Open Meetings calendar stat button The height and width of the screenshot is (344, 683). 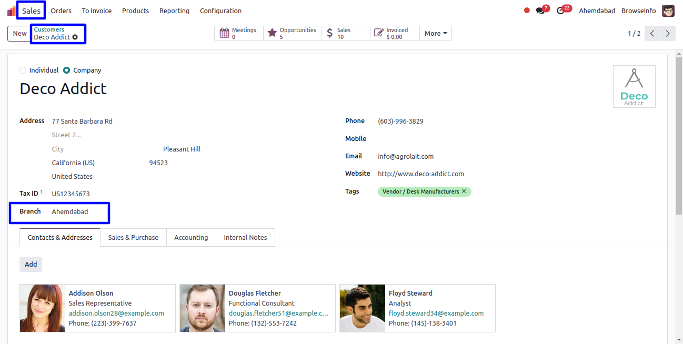(x=239, y=33)
